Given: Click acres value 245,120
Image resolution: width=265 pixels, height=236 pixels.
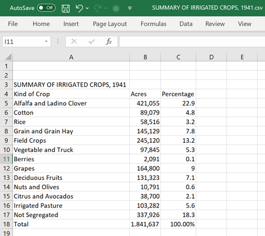Looking at the screenshot, I should click(x=145, y=140).
